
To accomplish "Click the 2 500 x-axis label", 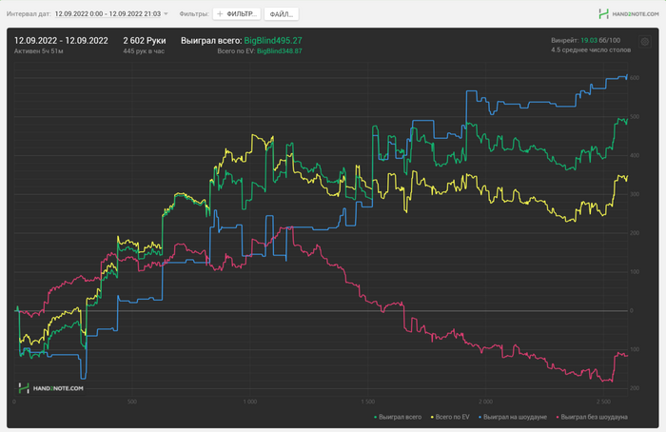I will point(603,402).
